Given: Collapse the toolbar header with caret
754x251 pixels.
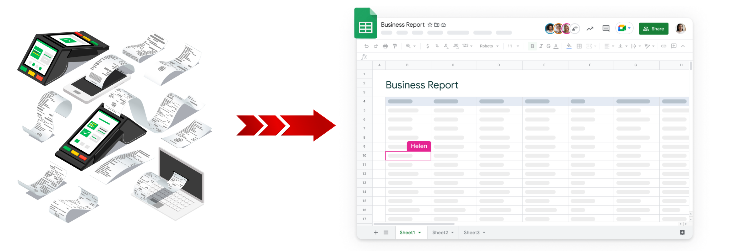Looking at the screenshot, I should tap(683, 46).
